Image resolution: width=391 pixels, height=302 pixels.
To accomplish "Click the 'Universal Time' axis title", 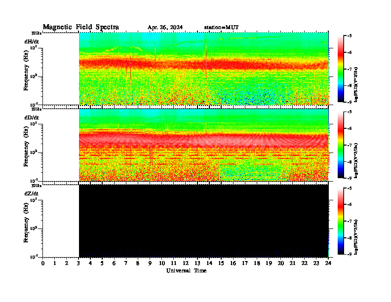I will (x=186, y=270).
